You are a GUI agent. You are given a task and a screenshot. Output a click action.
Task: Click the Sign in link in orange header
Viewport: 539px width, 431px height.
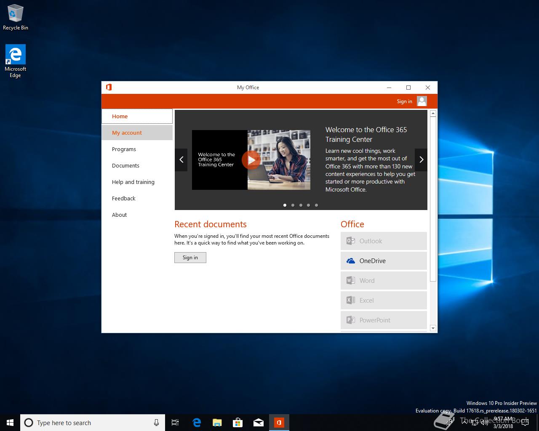[x=404, y=101]
